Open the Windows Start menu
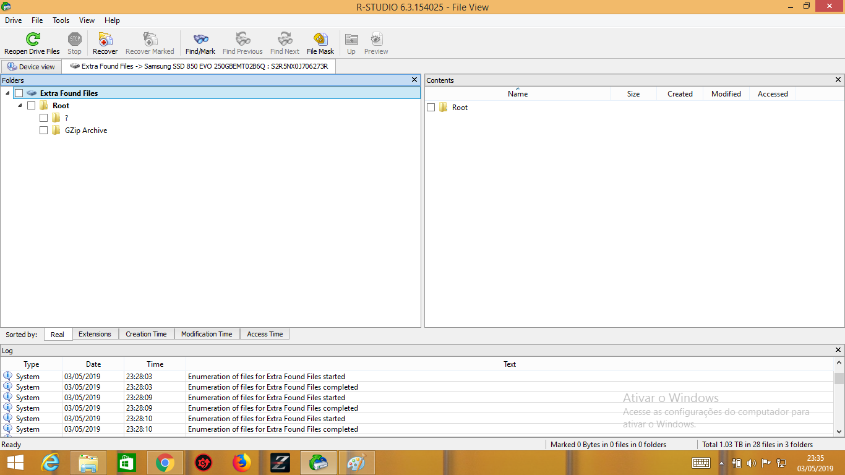This screenshot has width=845, height=475. [x=15, y=463]
